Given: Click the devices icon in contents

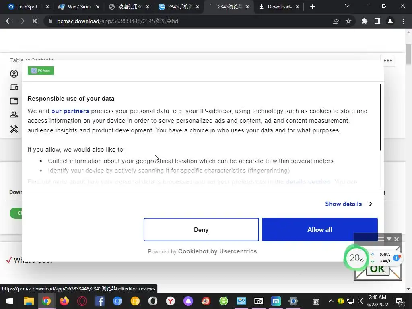Looking at the screenshot, I should pyautogui.click(x=14, y=87).
